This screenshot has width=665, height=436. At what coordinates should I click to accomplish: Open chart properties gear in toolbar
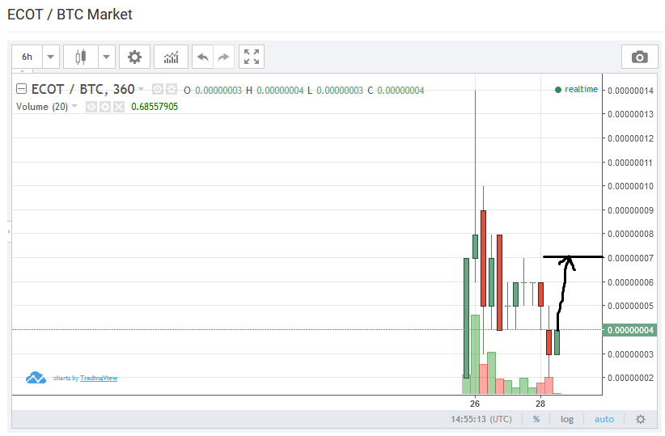tap(134, 57)
